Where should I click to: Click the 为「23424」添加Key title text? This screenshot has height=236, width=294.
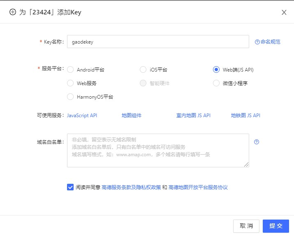[x=50, y=12]
